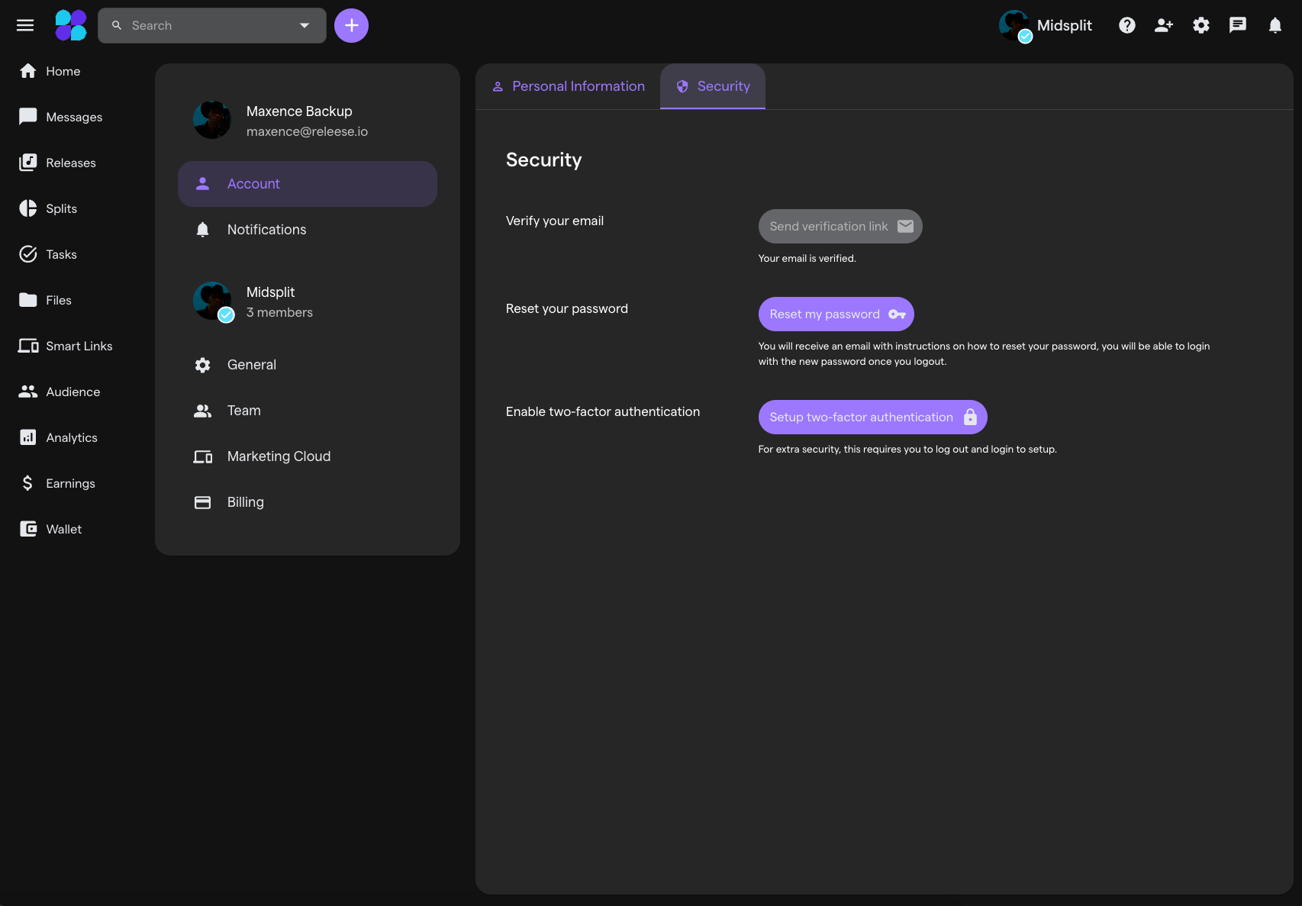Click the purple plus create button

pos(351,25)
